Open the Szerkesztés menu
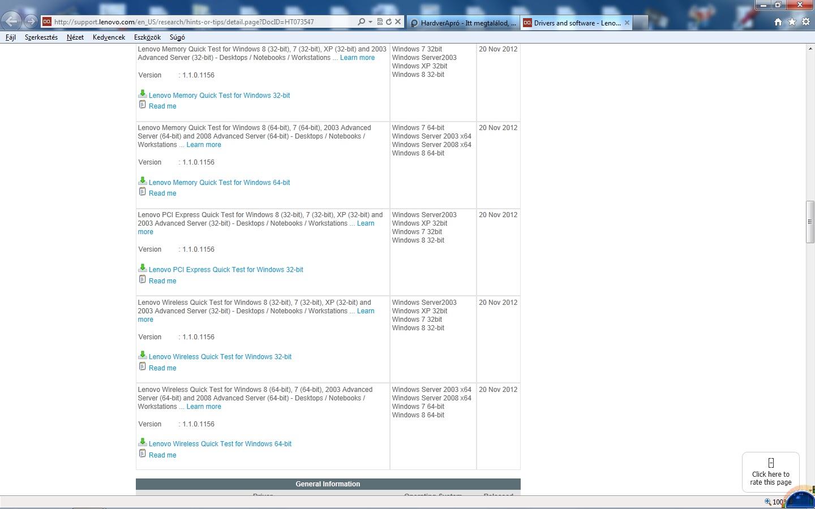 point(41,37)
